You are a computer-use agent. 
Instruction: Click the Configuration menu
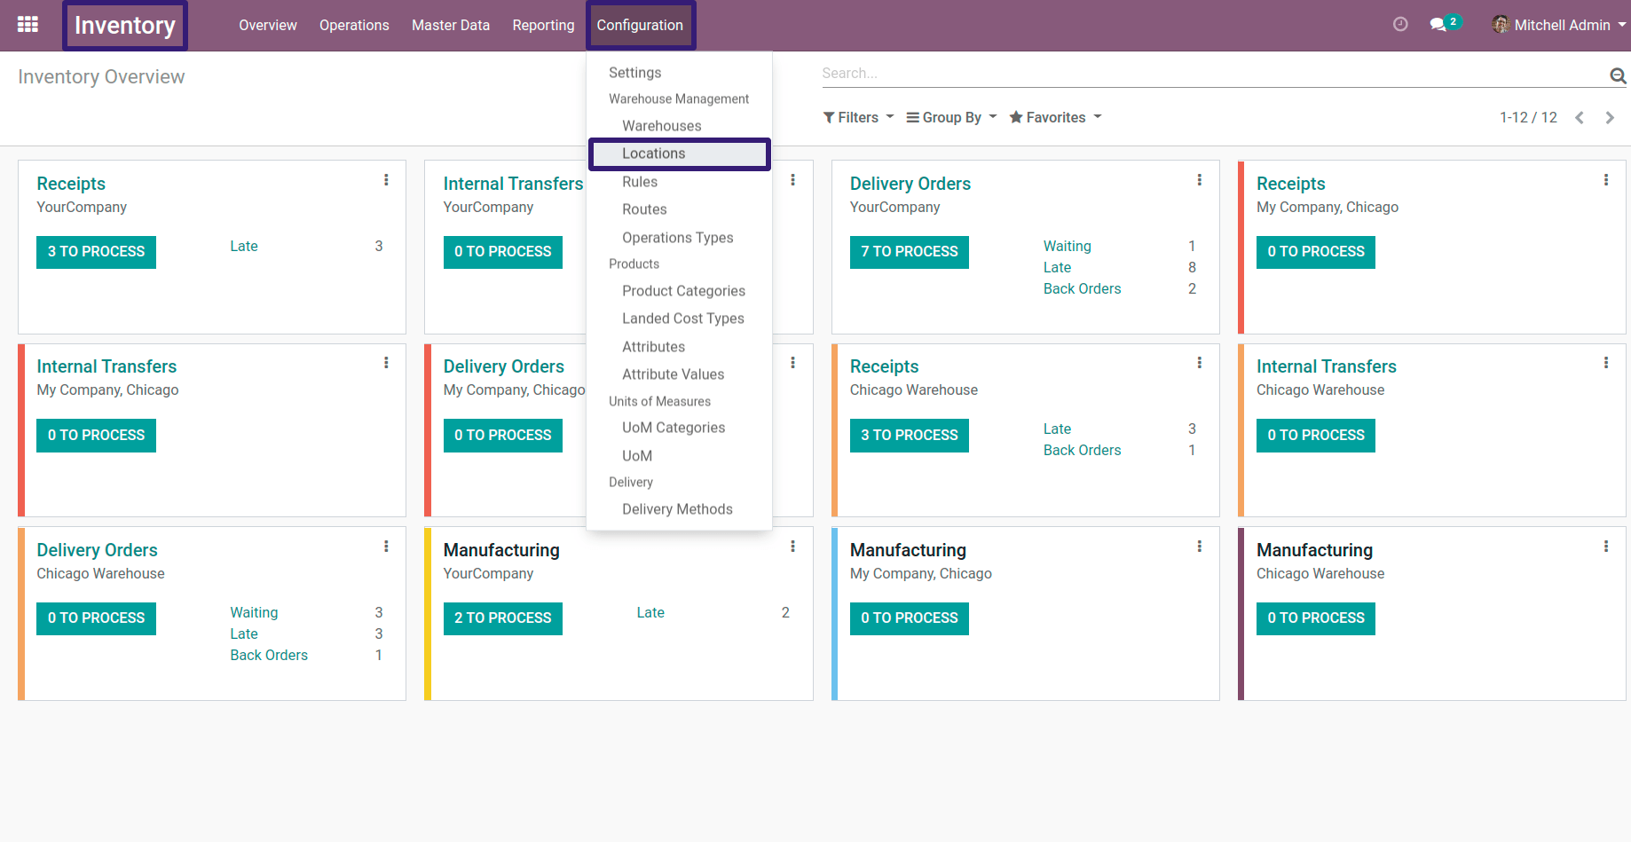(640, 25)
